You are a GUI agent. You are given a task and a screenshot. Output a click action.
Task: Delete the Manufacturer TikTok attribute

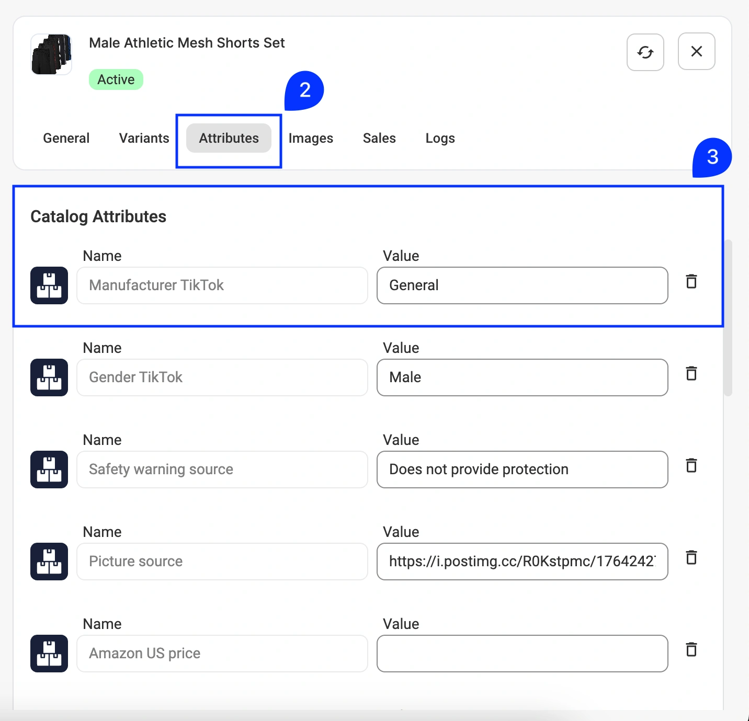691,282
